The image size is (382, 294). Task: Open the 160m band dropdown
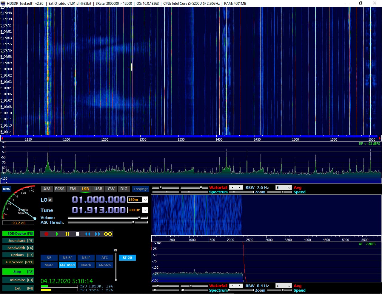145,200
